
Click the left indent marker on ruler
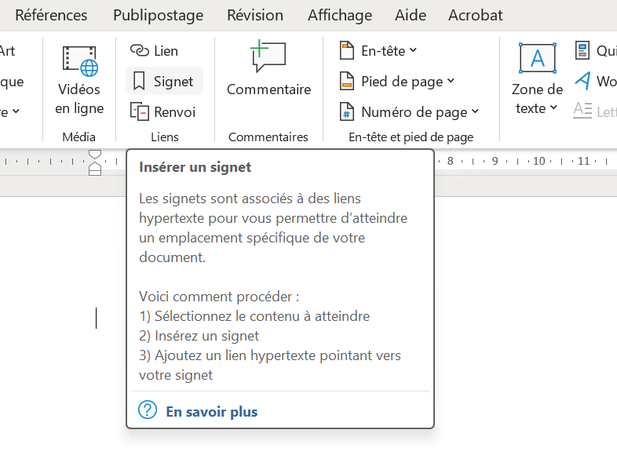[x=95, y=168]
